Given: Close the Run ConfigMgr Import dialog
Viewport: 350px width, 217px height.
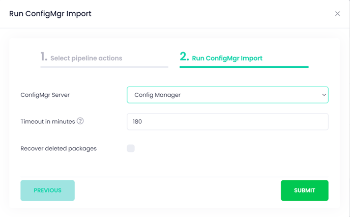Looking at the screenshot, I should point(337,14).
